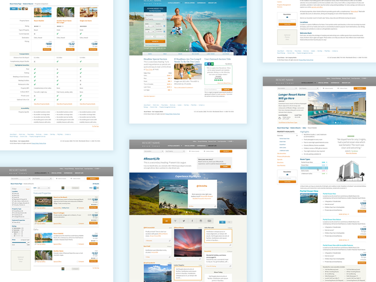The height and width of the screenshot is (282, 376).
Task: Click Book Now for $299 Partial Ocean View room
Action: (x=362, y=211)
